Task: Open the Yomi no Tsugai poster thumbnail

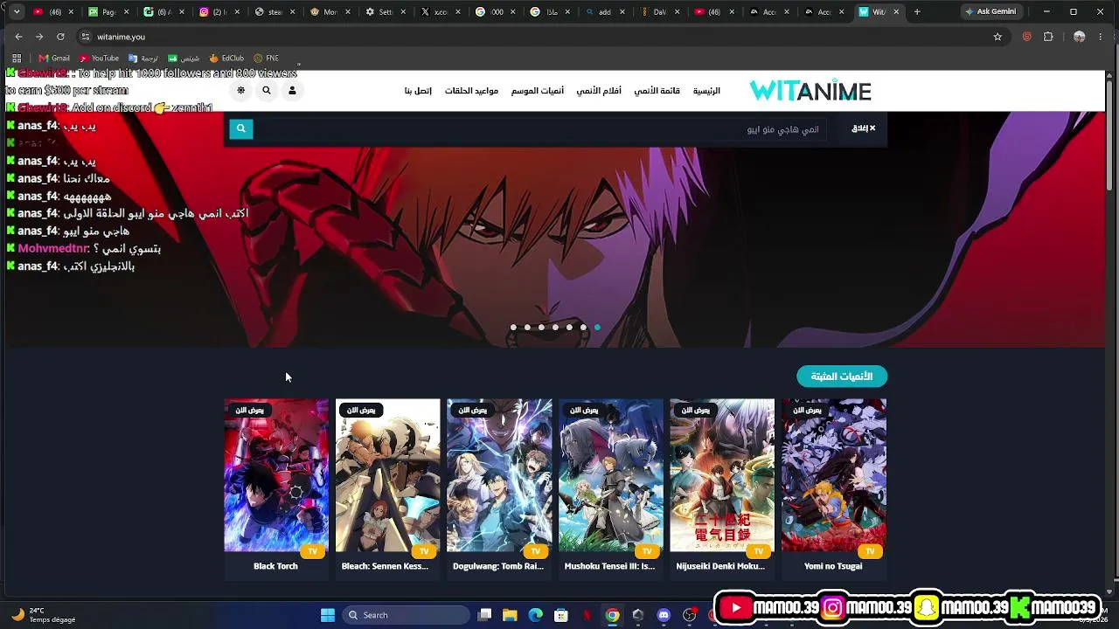Action: click(834, 476)
